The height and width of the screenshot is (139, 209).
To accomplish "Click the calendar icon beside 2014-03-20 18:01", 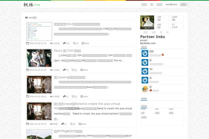I will [x=27, y=97].
